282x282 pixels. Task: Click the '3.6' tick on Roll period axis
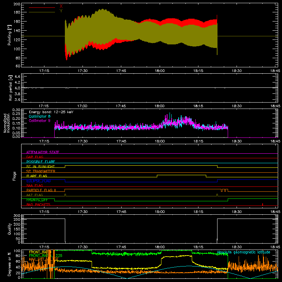click(17, 99)
